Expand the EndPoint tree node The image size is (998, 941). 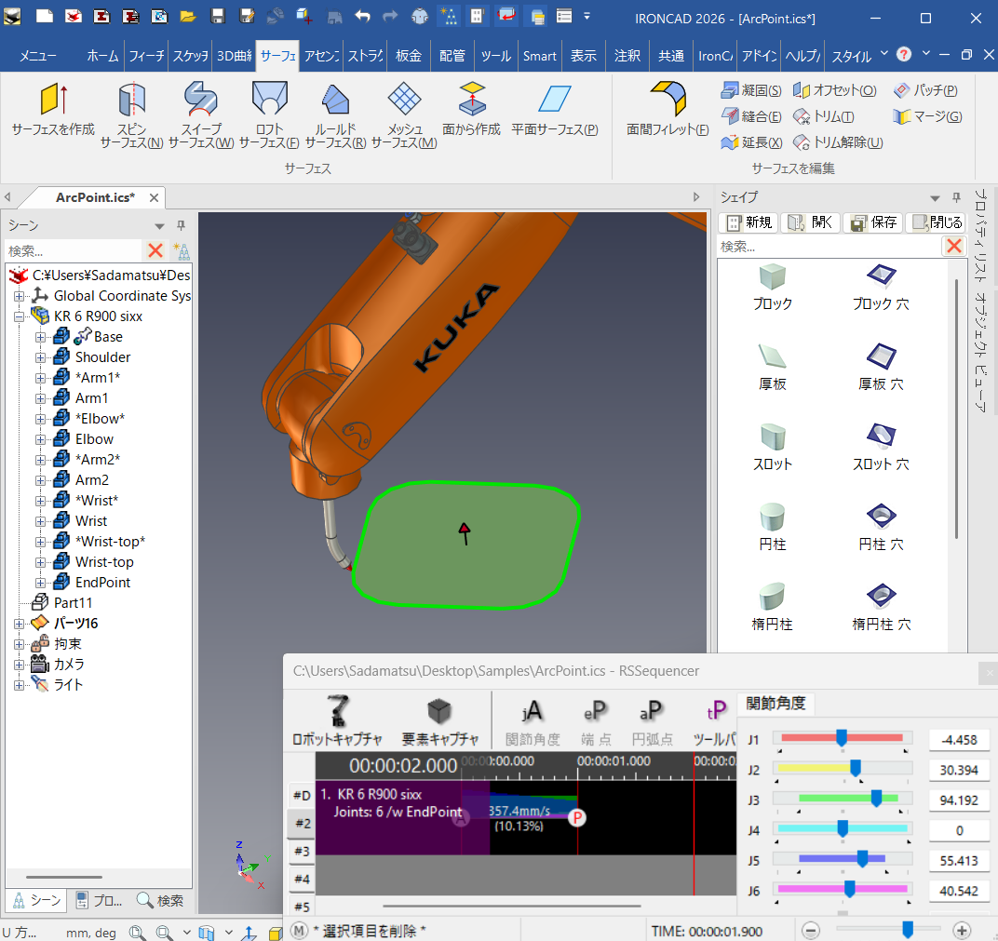pos(40,583)
